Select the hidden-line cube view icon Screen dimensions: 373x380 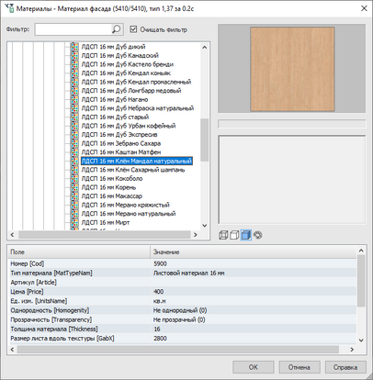pyautogui.click(x=234, y=235)
